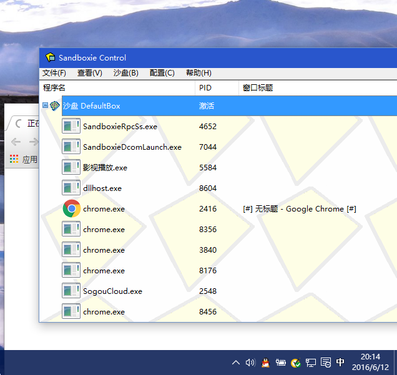
Task: Click the DefaultBox sandbox icon
Action: pyautogui.click(x=55, y=105)
